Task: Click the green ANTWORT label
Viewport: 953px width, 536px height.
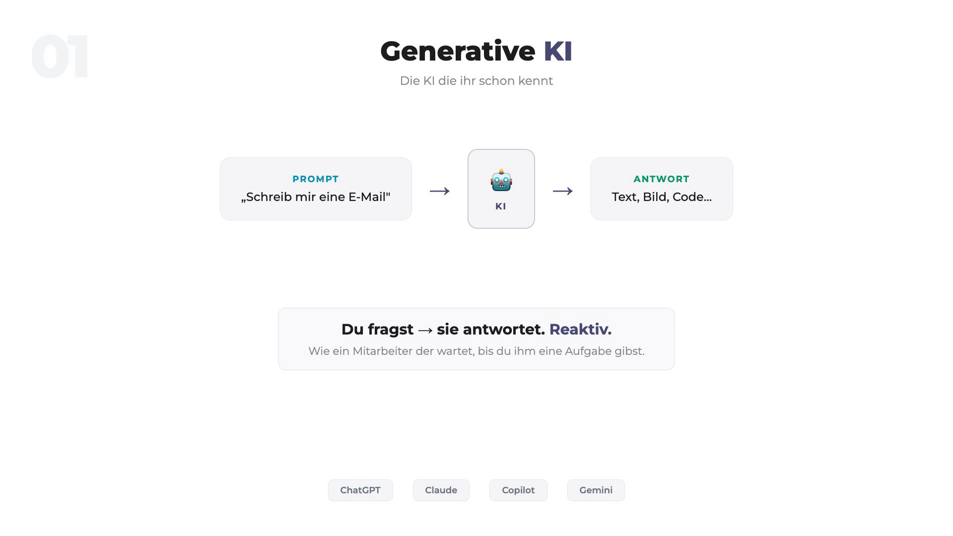Action: 661,179
